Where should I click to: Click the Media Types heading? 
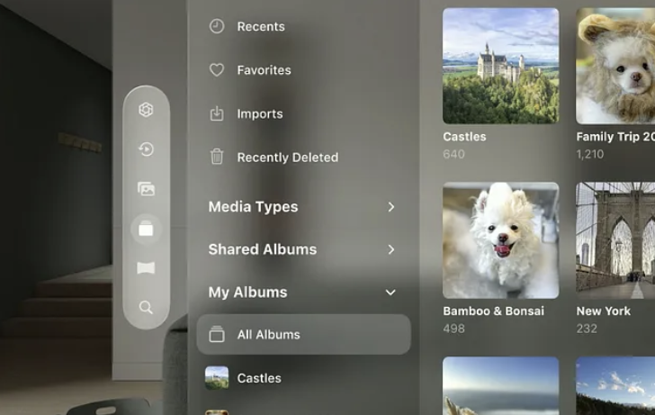(253, 207)
